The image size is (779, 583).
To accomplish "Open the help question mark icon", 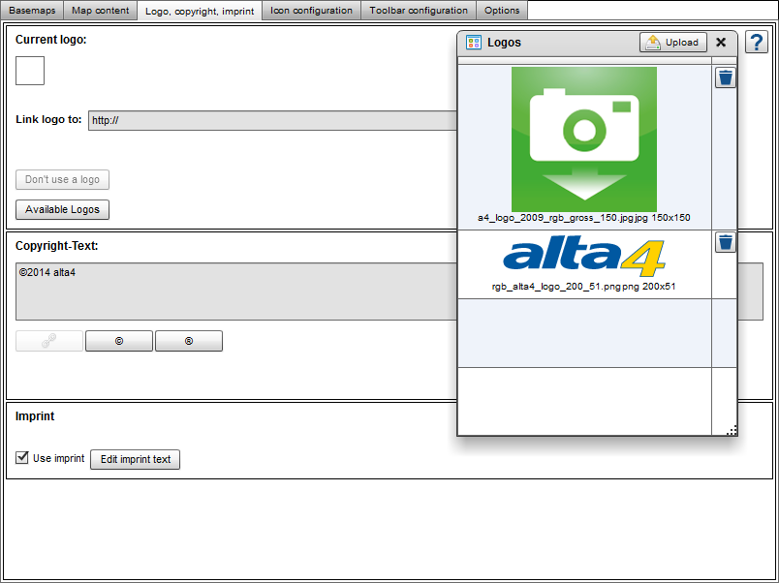I will [x=756, y=43].
